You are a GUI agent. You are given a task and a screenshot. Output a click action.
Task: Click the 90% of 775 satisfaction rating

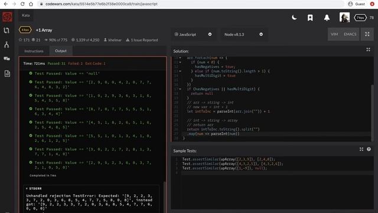[x=56, y=40]
